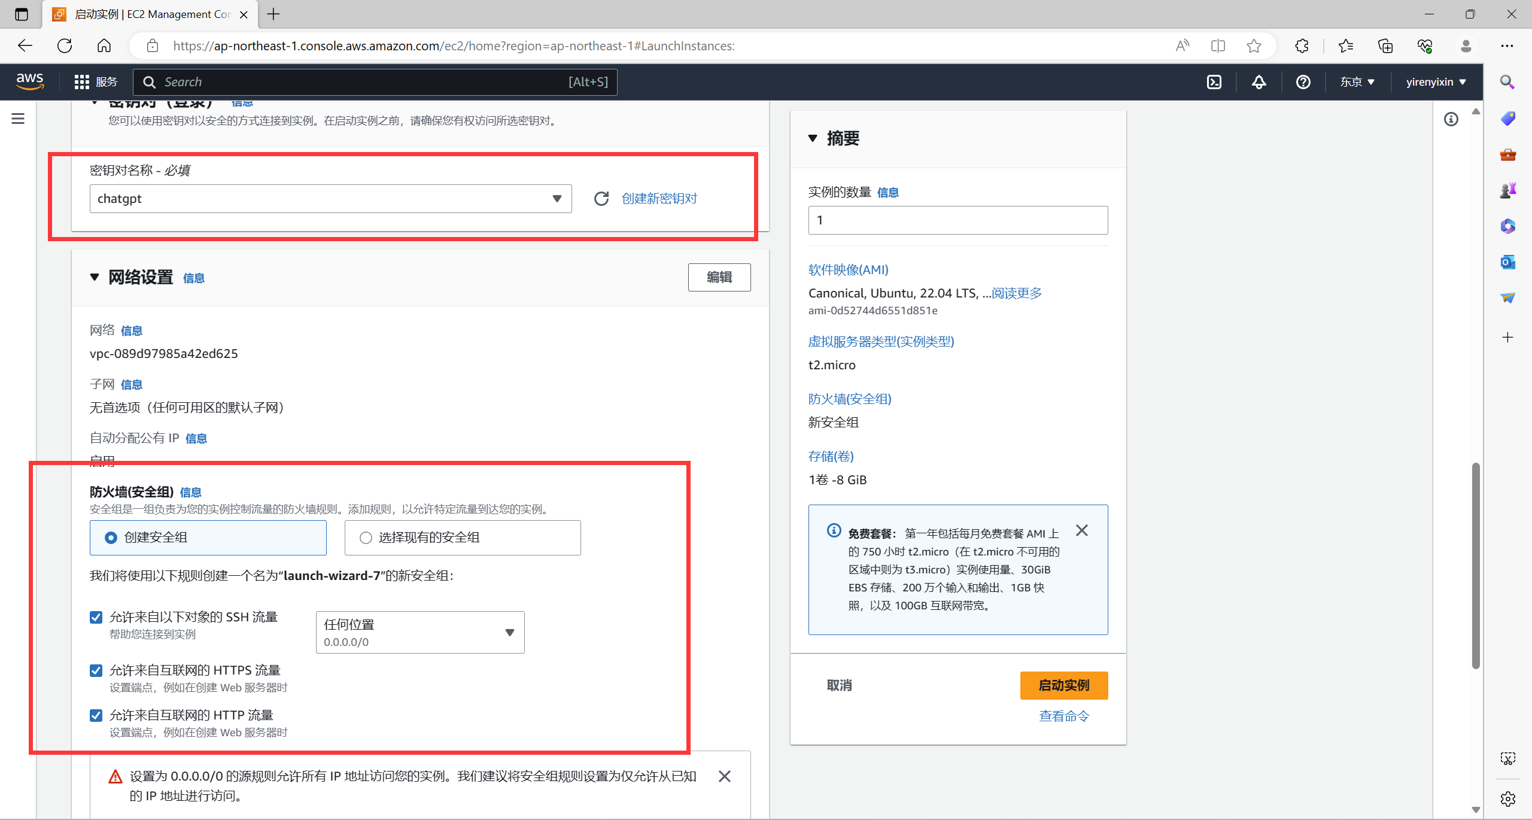
Task: Add a new sidebar app plus
Action: click(1507, 338)
